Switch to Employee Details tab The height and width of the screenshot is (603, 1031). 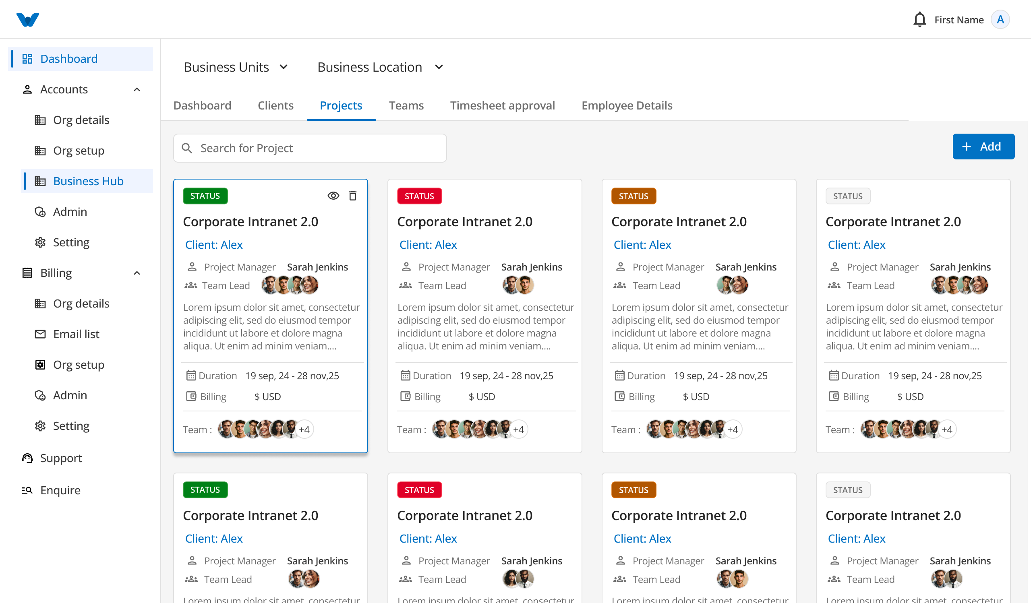tap(627, 105)
